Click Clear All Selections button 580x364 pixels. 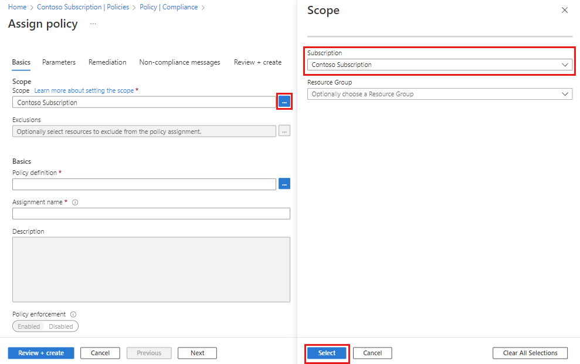pos(530,353)
